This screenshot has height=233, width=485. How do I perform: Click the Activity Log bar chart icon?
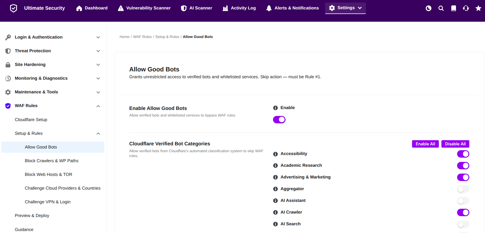(225, 8)
